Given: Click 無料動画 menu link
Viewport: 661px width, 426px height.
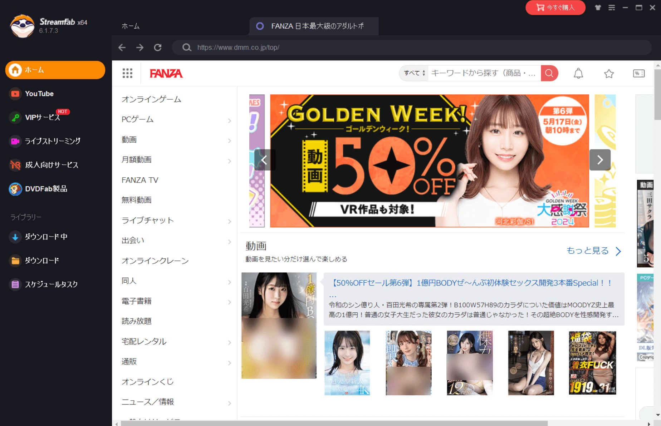Looking at the screenshot, I should [137, 200].
